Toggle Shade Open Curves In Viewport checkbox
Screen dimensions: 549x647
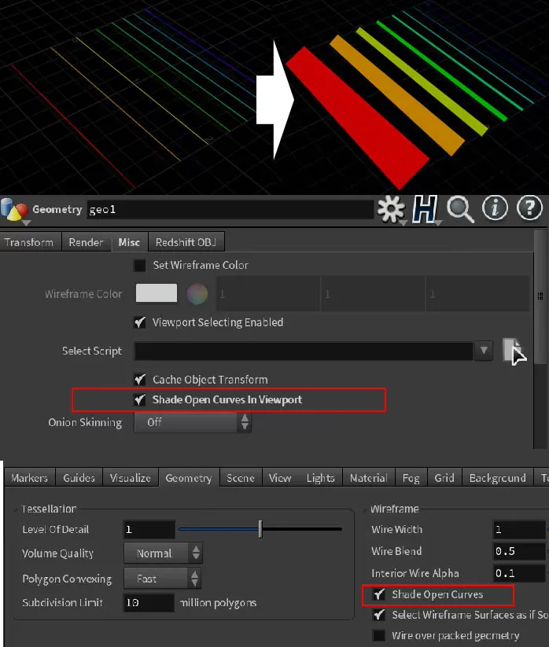pyautogui.click(x=139, y=399)
